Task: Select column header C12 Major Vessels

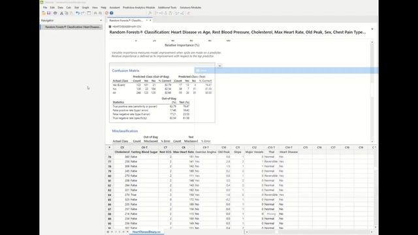Action: pos(254,149)
